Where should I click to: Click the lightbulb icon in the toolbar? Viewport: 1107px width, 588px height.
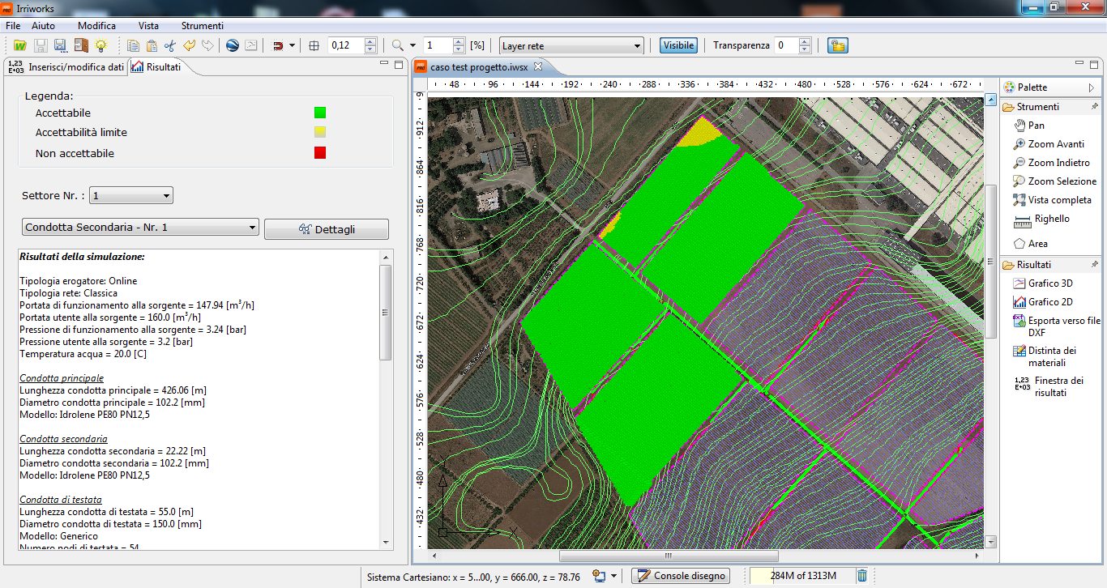coord(101,46)
